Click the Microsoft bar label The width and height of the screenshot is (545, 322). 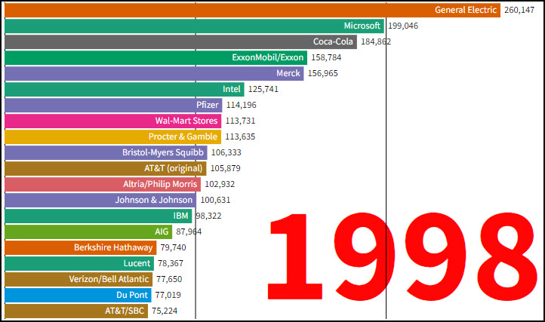pyautogui.click(x=362, y=26)
